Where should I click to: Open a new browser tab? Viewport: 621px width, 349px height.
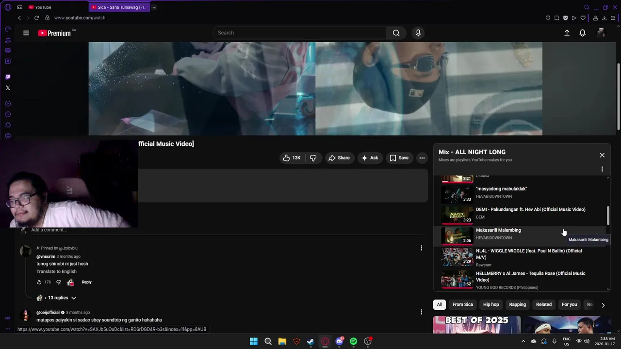tap(154, 7)
